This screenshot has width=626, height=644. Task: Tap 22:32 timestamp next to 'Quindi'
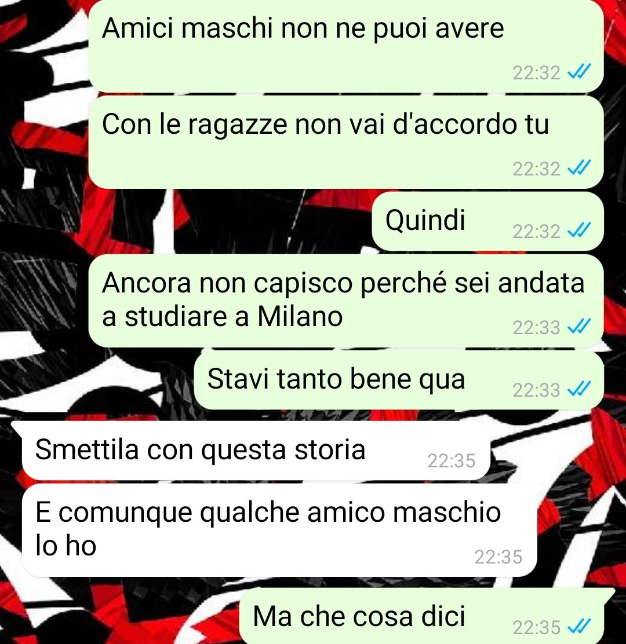pos(536,232)
